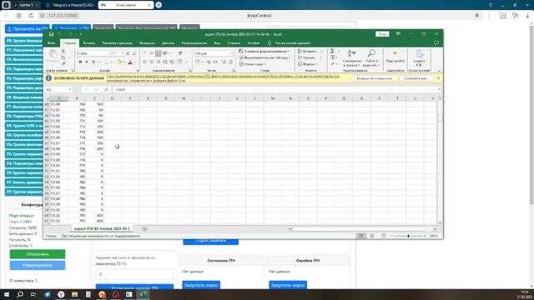Click frequency percent input in InnoControl
The image size is (534, 300).
click(x=134, y=274)
